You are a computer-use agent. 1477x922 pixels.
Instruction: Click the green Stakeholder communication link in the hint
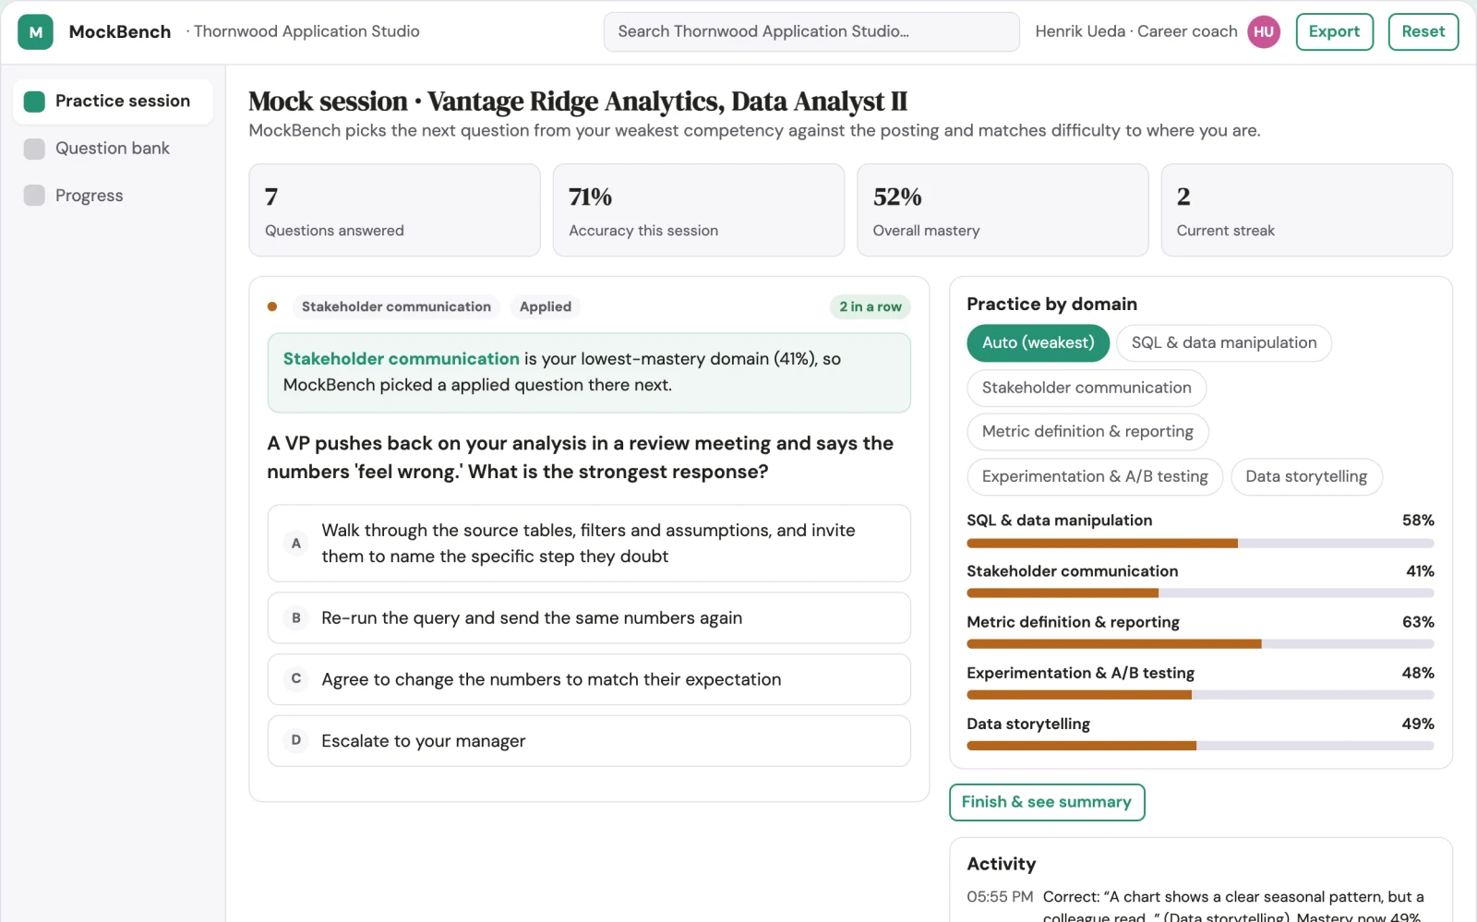click(402, 359)
